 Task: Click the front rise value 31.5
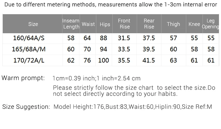tap(124, 38)
